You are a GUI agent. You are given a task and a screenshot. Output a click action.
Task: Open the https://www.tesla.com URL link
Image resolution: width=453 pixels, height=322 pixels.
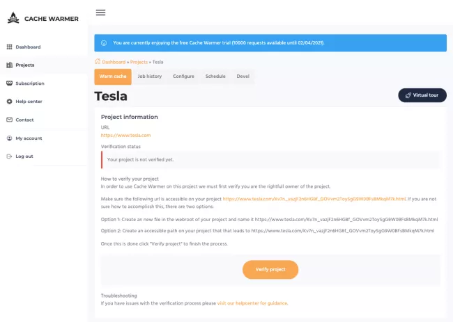point(125,135)
